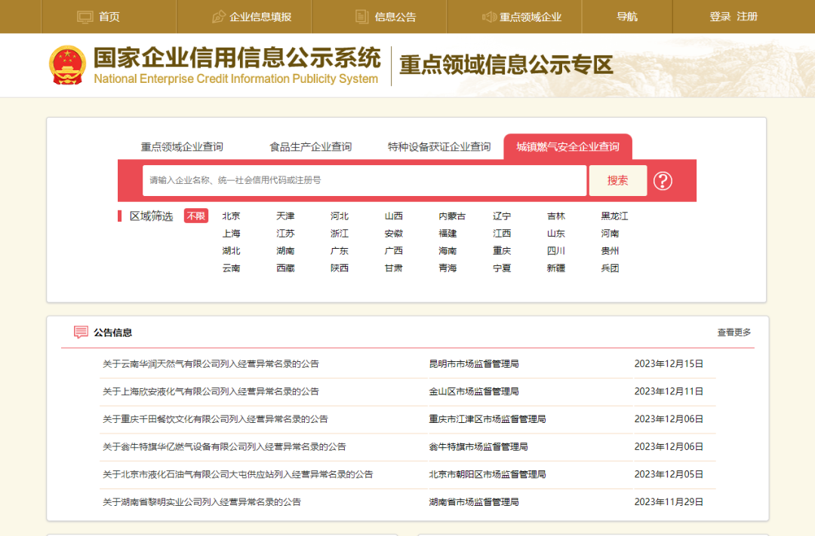The height and width of the screenshot is (536, 815).
Task: Click the home monitor icon in navigation
Action: click(85, 17)
